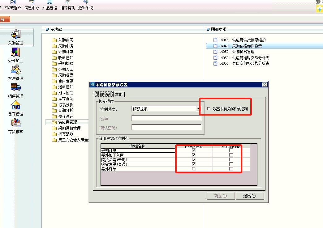The width and height of the screenshot is (323, 228).
Task: Switch to the 限价控制 tab
Action: (103, 94)
